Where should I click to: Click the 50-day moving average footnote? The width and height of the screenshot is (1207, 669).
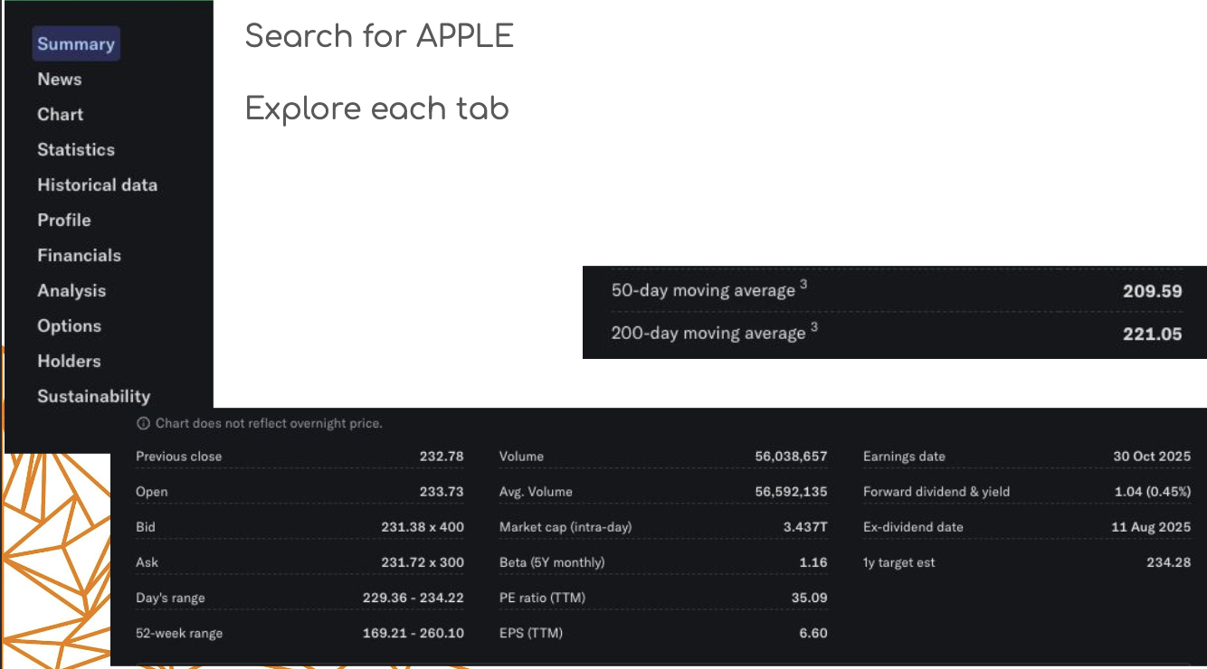point(803,284)
